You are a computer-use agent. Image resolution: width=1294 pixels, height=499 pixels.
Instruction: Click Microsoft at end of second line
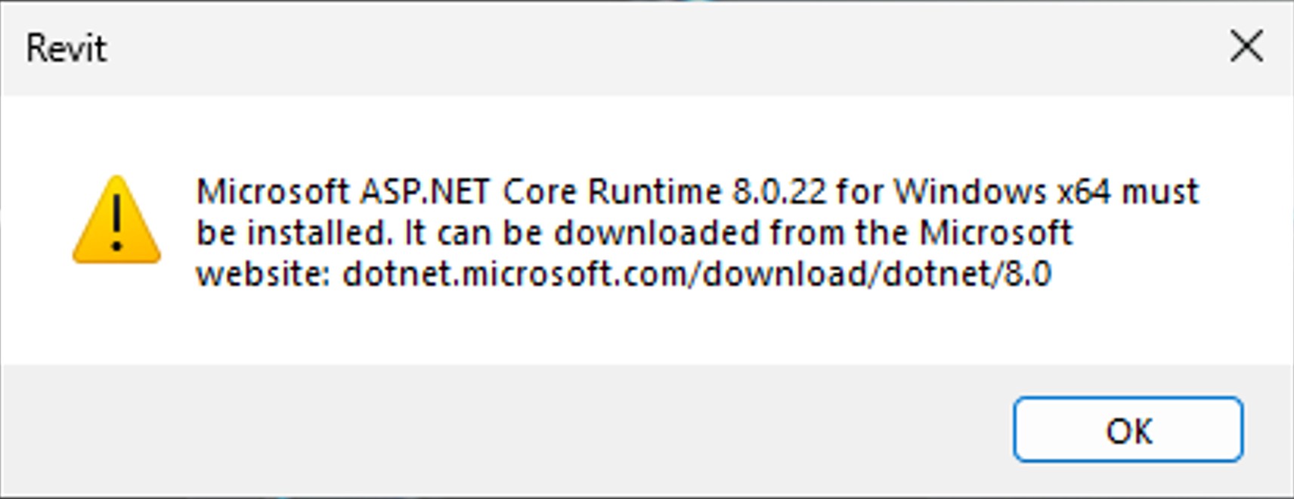pyautogui.click(x=995, y=233)
